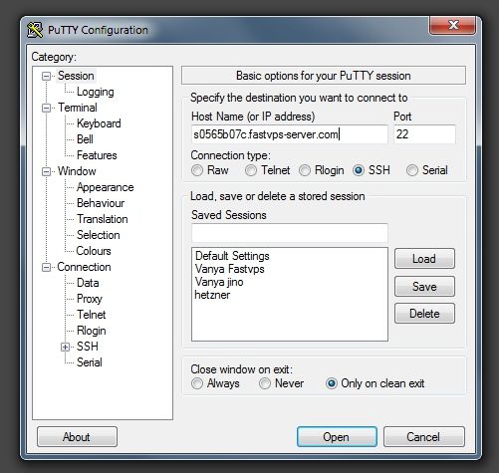The height and width of the screenshot is (473, 499).
Task: Collapse the Window tree node
Action: tap(46, 171)
